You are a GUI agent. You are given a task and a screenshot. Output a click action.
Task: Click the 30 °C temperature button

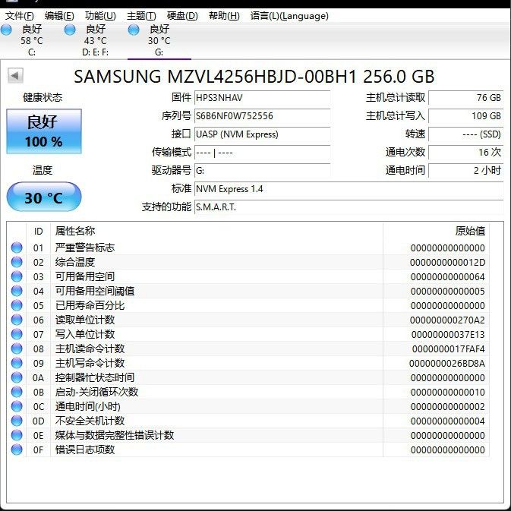click(43, 198)
